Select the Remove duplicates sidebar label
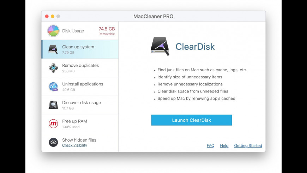The width and height of the screenshot is (307, 173). pos(80,65)
